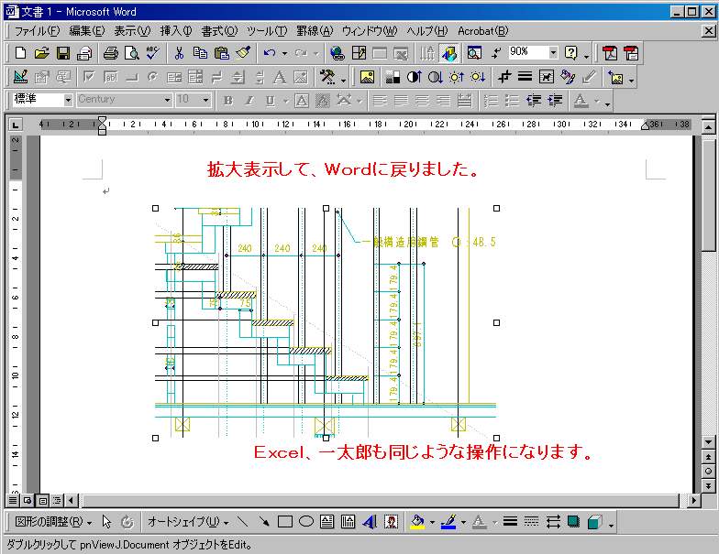Open the 書式(O) menu
Screen dimensions: 719x554
pos(219,31)
